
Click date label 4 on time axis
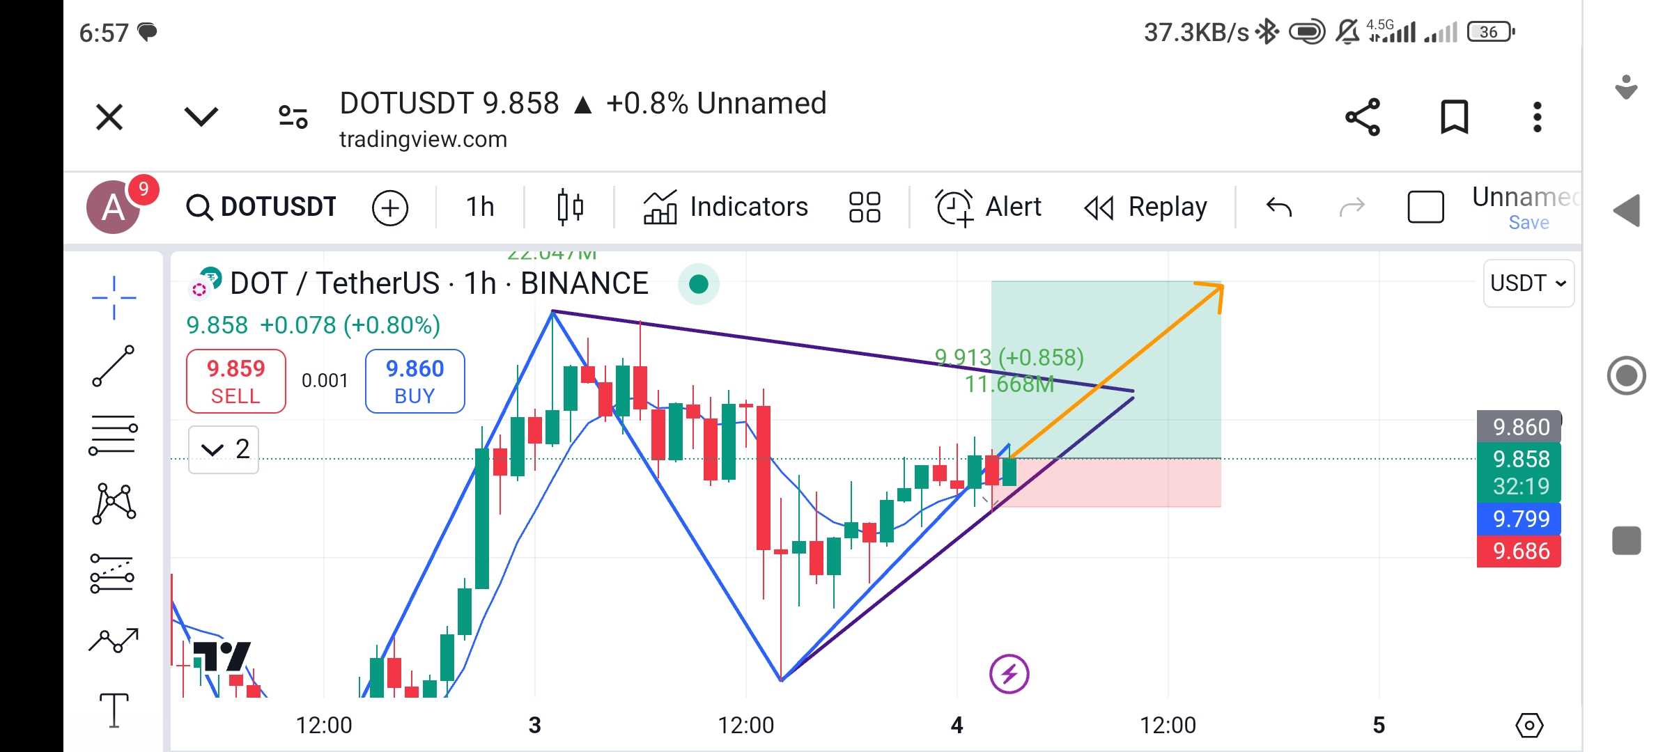(957, 726)
